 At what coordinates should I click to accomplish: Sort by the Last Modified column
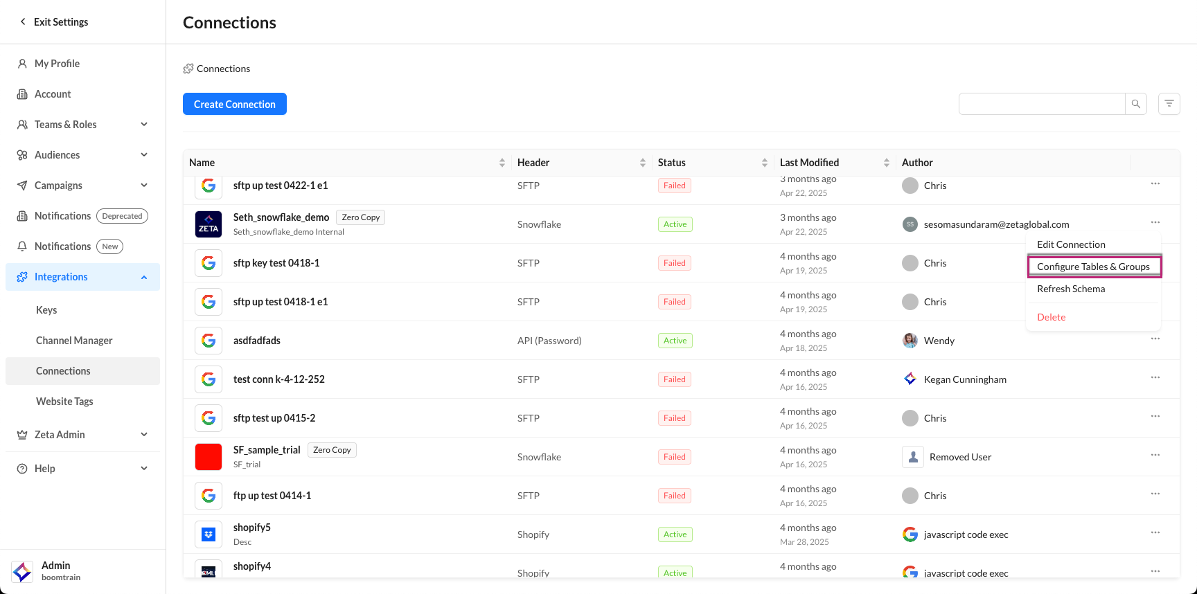[x=886, y=163]
